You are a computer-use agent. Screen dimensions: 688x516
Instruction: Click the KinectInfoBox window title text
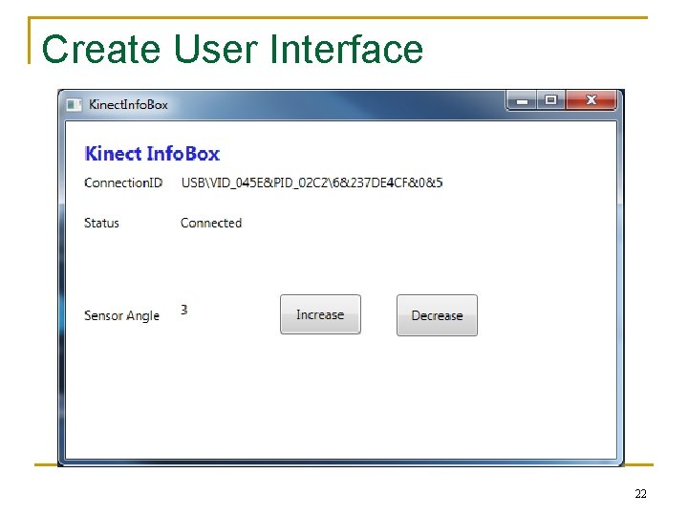point(128,105)
